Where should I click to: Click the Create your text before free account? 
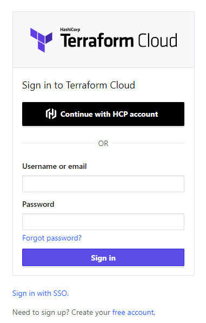91,312
